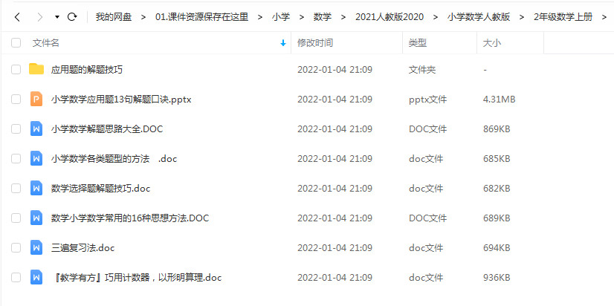
Task: Click the forward navigation arrow icon
Action: click(x=39, y=17)
